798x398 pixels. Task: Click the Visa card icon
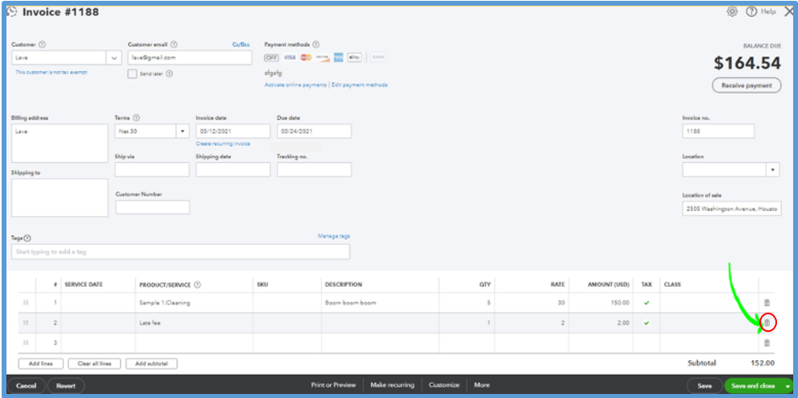[x=289, y=57]
